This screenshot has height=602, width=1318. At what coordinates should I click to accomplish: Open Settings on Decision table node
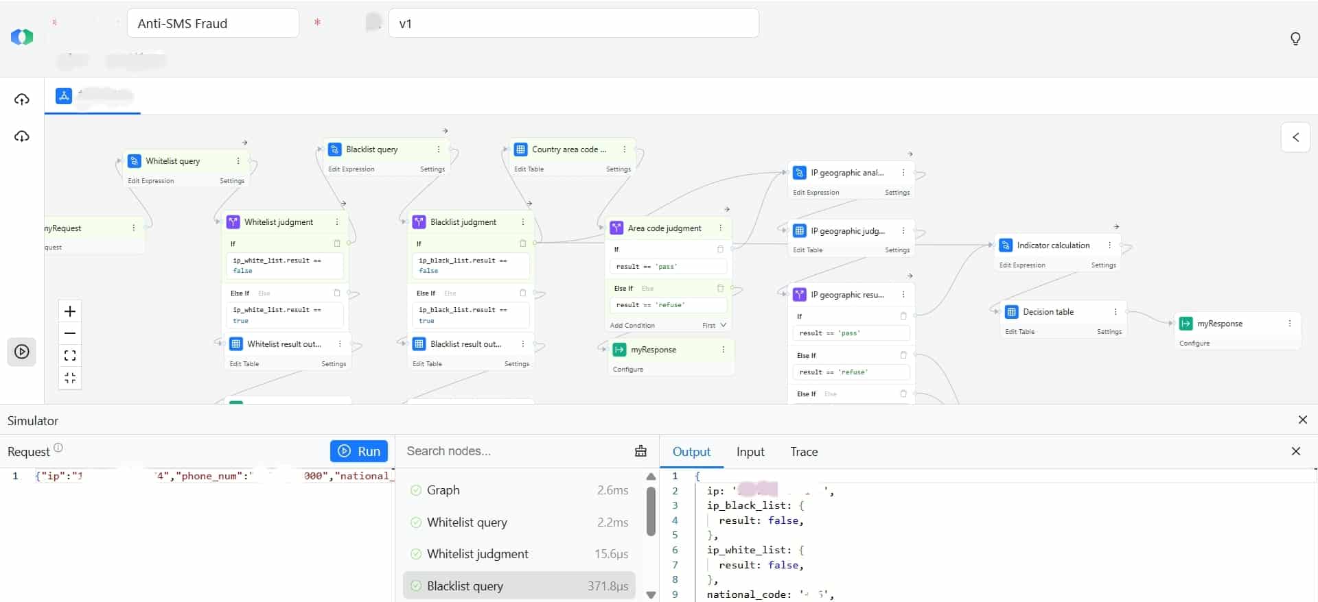pyautogui.click(x=1109, y=332)
